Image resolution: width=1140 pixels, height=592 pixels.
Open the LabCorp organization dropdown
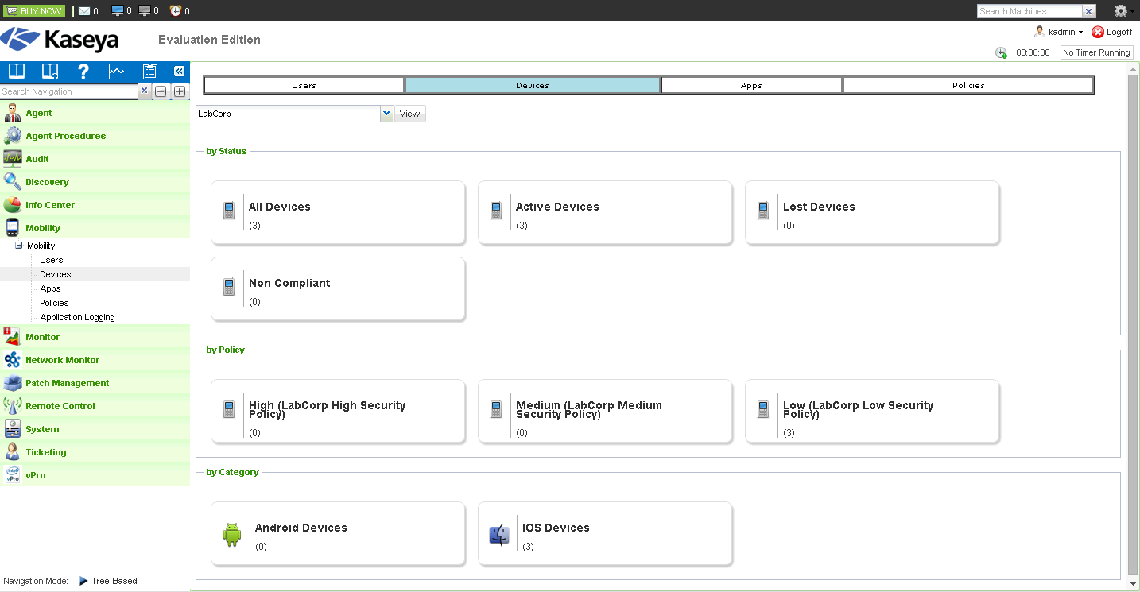pyautogui.click(x=386, y=114)
